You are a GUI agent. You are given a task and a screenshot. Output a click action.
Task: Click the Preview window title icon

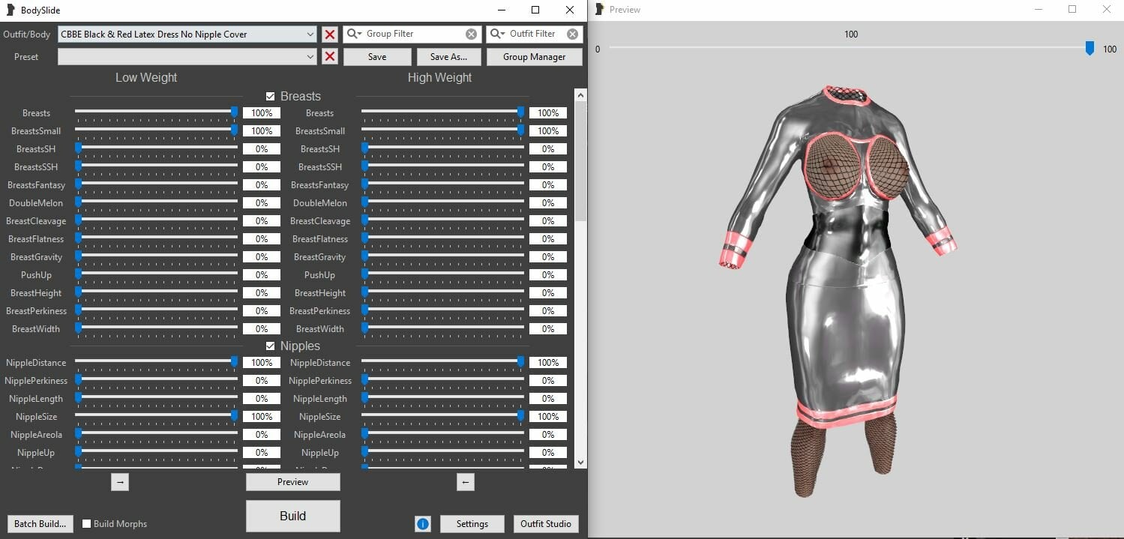(599, 10)
